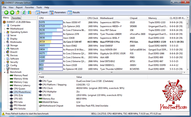Image resolution: width=191 pixels, height=117 pixels.
Task: Select the Computer icon in the tree
Action: (x=8, y=25)
